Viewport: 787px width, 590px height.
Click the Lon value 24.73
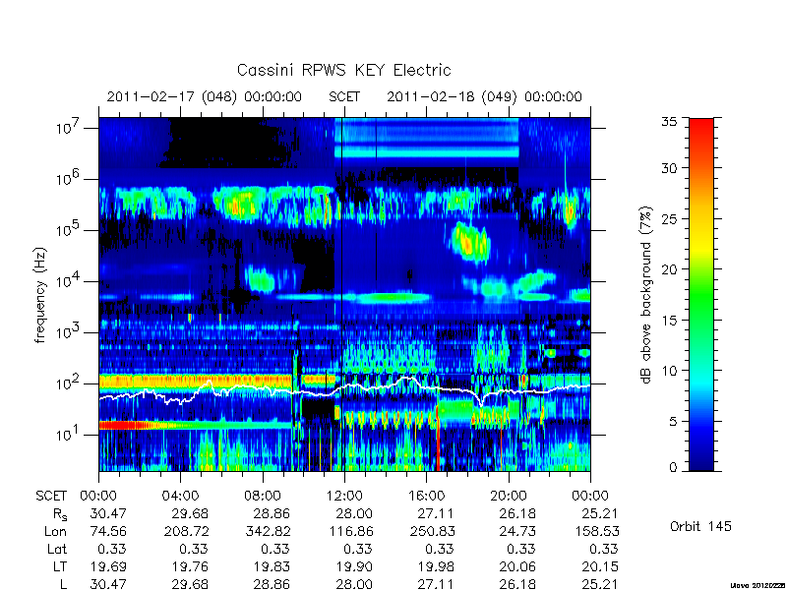click(518, 531)
